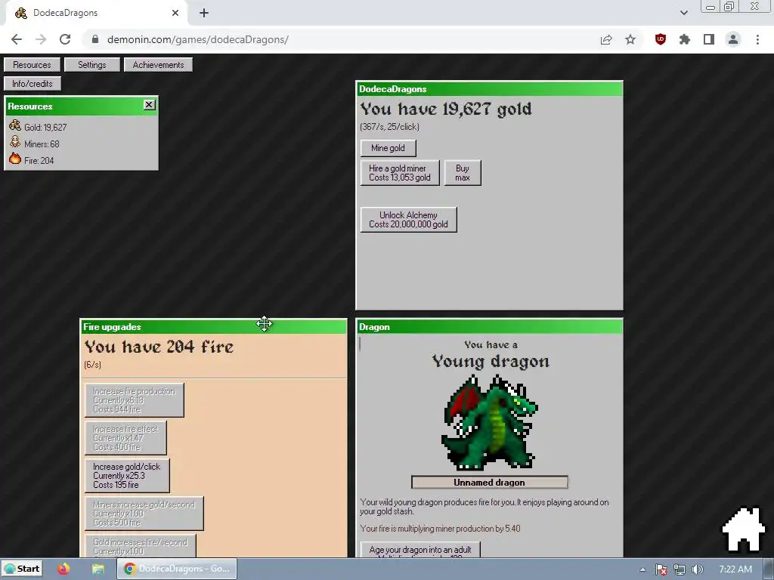Open the Chrome profile avatar

[733, 39]
